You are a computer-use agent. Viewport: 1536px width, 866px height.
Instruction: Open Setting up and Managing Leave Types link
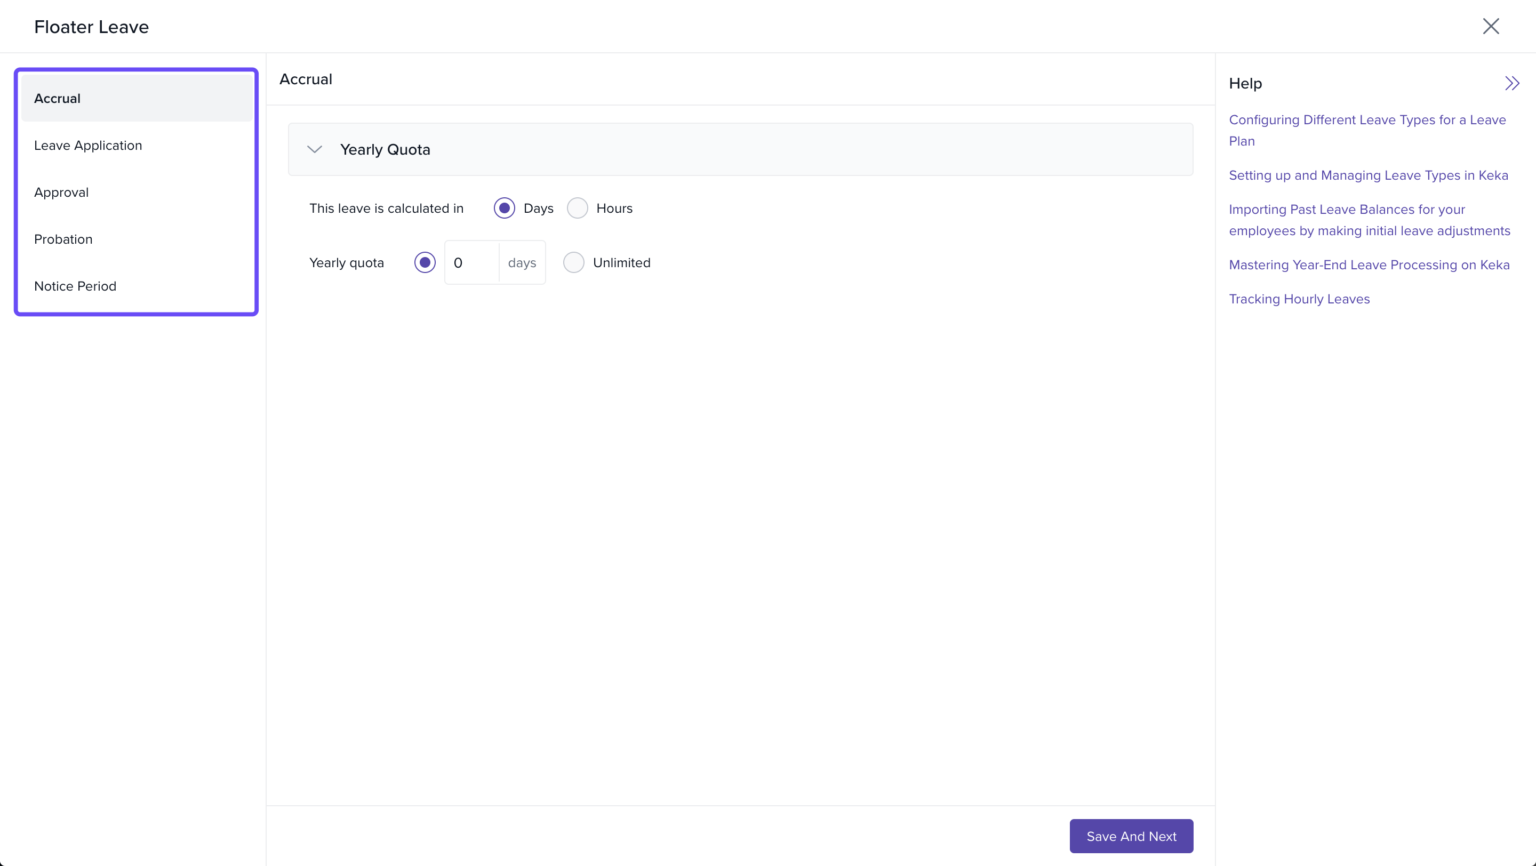tap(1368, 175)
